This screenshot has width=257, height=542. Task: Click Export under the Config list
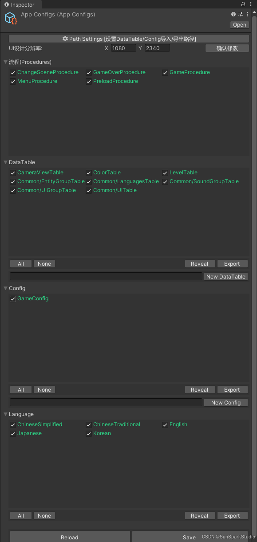click(232, 390)
